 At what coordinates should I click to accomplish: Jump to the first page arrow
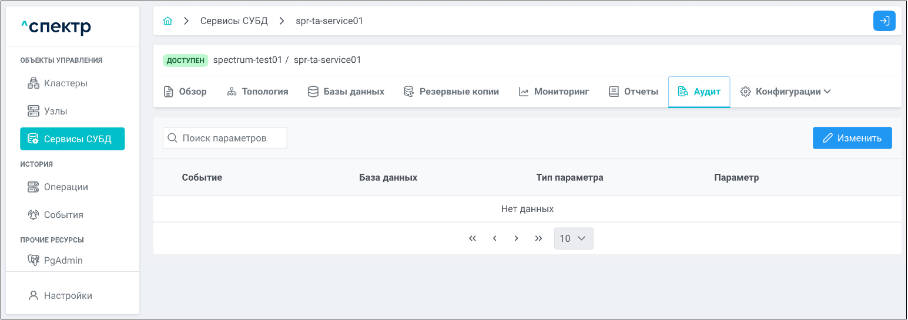[472, 238]
